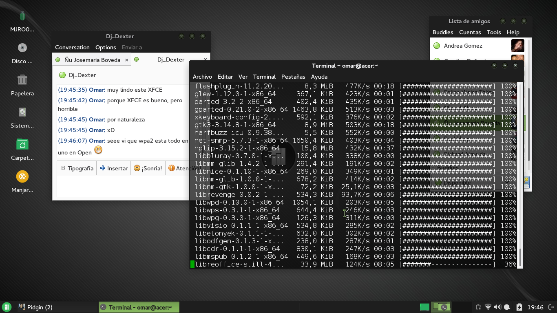Viewport: 557px width, 313px height.
Task: Click the log out icon in panel
Action: pyautogui.click(x=551, y=307)
